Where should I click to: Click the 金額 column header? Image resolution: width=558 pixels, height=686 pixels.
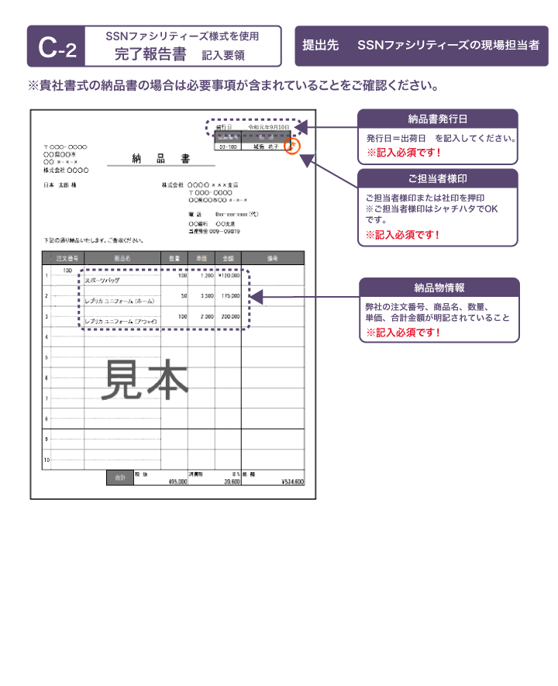[x=228, y=259]
